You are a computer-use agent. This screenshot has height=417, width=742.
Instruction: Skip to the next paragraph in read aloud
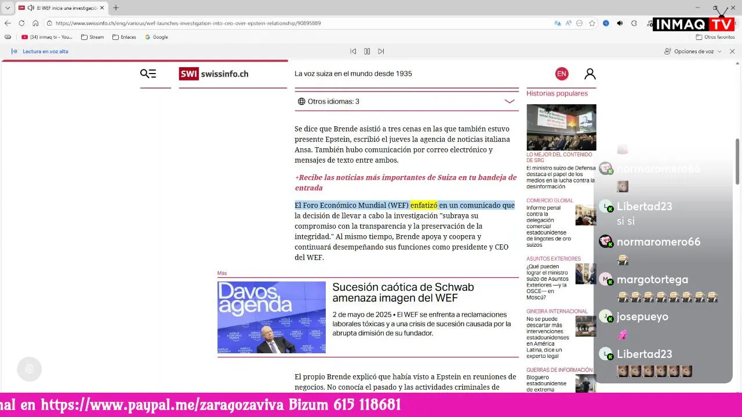(x=381, y=52)
